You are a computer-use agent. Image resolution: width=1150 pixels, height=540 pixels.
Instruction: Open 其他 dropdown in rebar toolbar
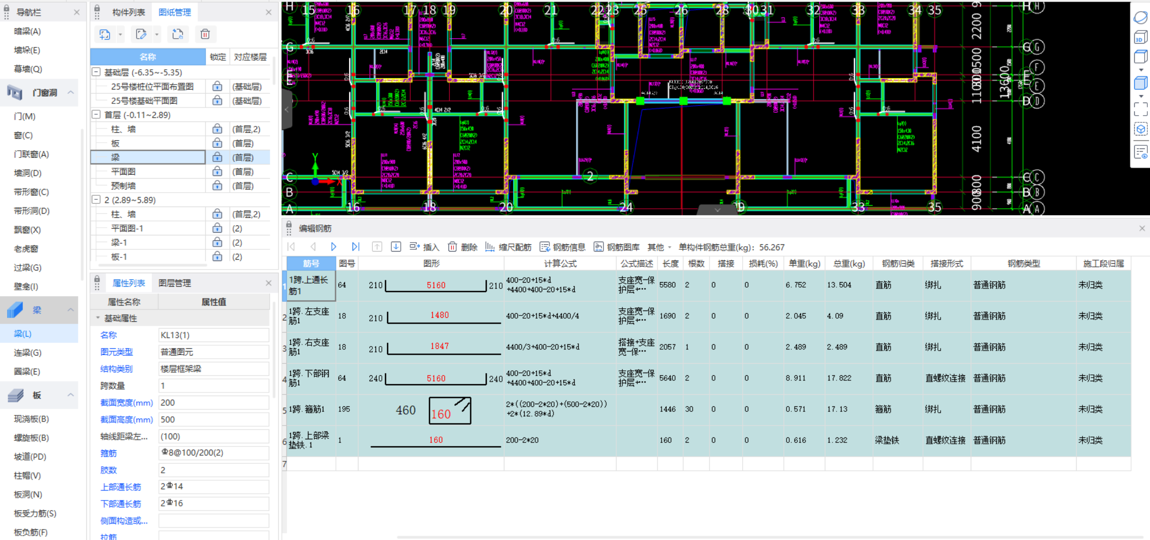click(659, 247)
